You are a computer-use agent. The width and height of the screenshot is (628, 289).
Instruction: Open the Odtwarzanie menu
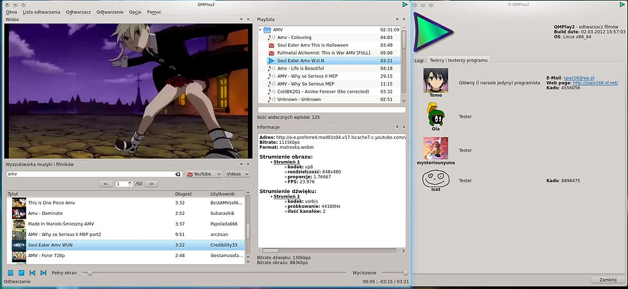point(110,12)
